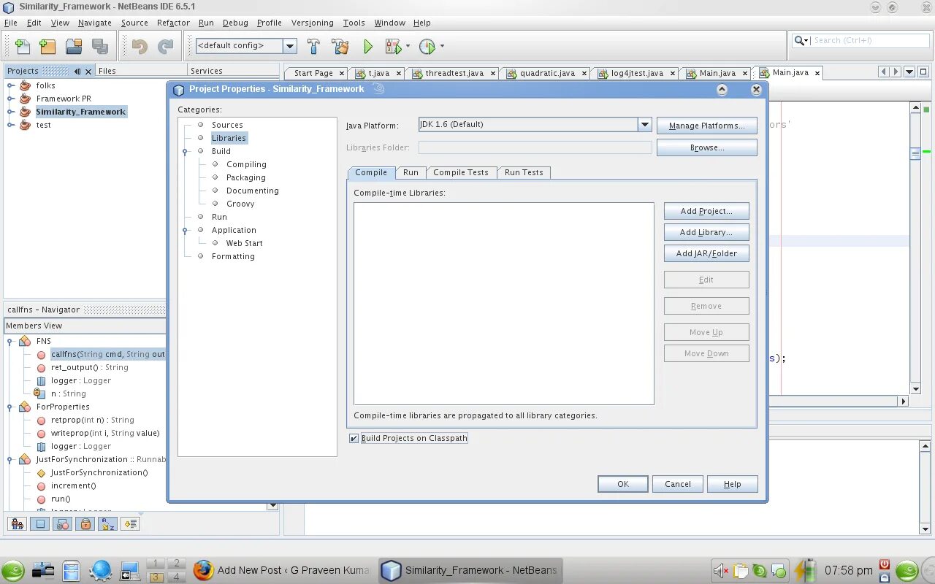
Task: Click the Add Project... button
Action: click(706, 211)
